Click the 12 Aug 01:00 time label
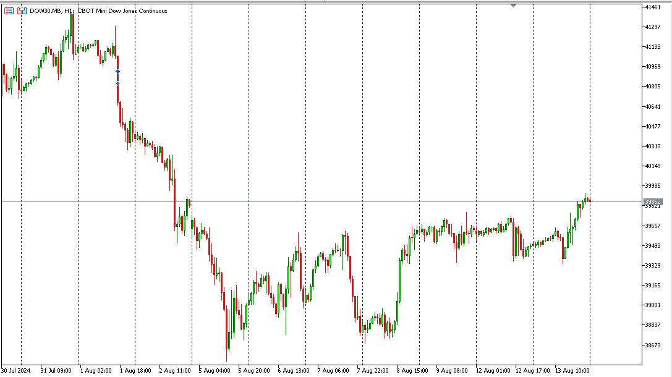672x377 pixels. 493,371
